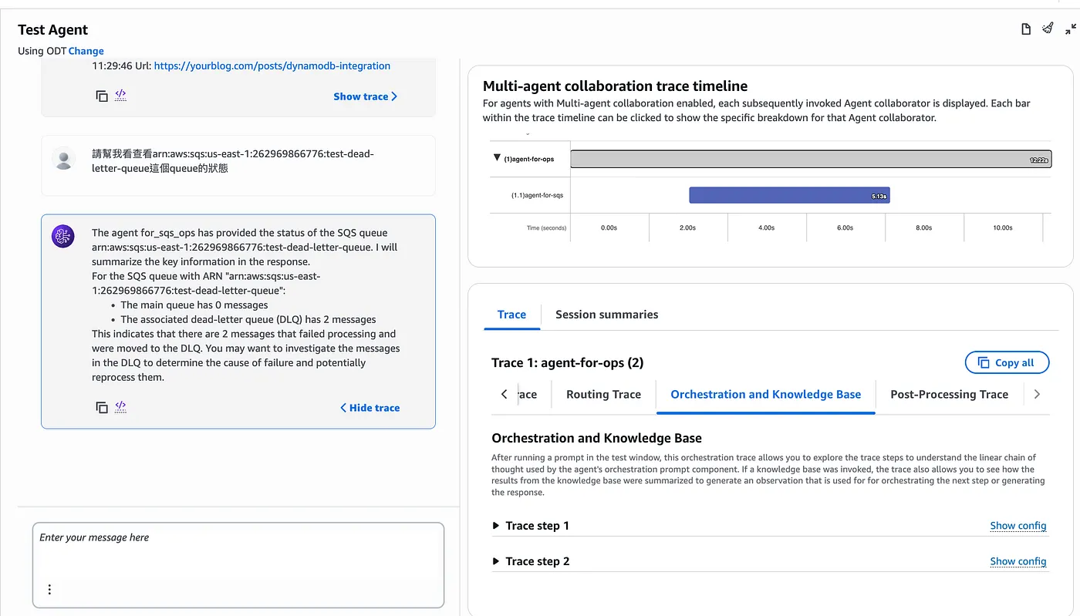Open the yourblog.com dynamodb-integration URL
1080x616 pixels.
[x=272, y=66]
